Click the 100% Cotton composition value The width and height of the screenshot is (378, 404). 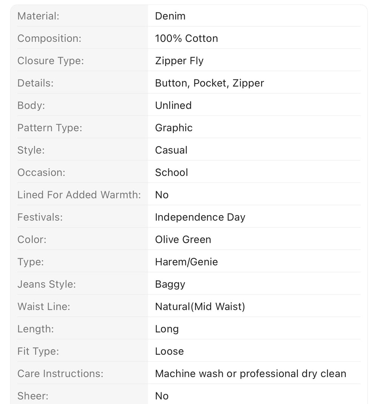click(186, 38)
